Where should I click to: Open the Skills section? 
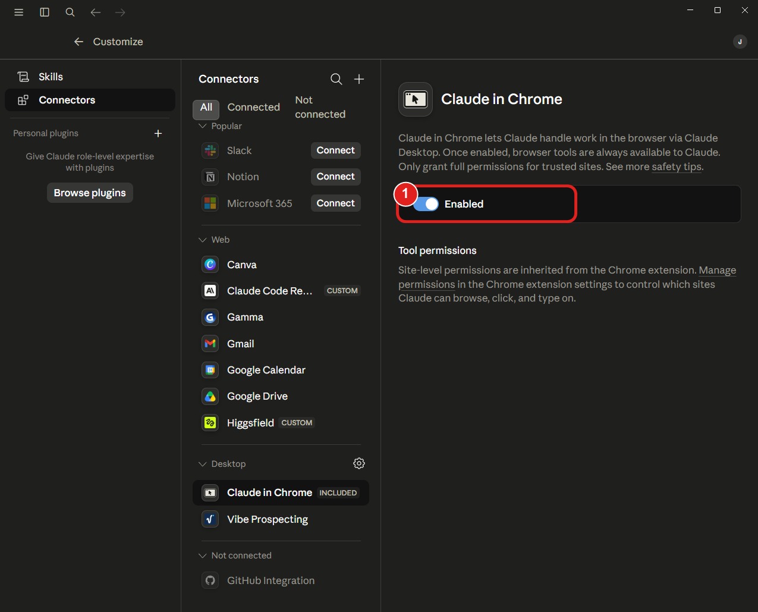coord(90,77)
